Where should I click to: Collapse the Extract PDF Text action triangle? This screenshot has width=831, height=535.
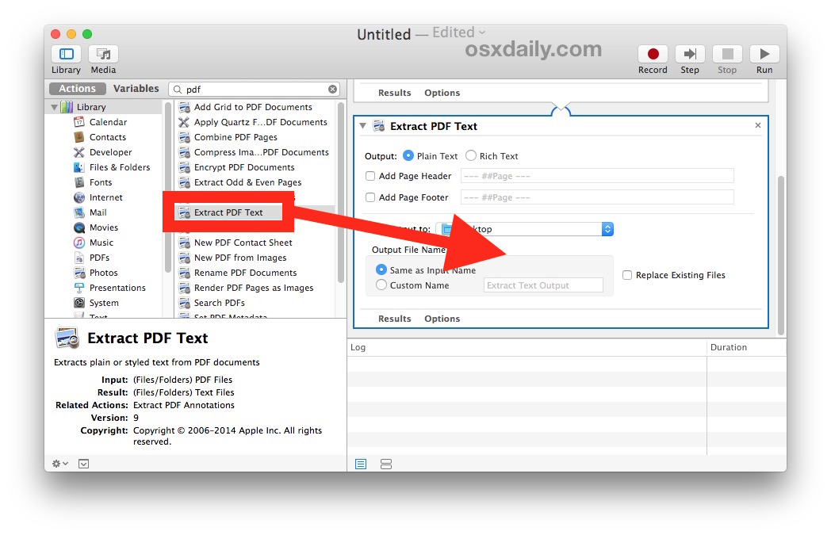(363, 126)
